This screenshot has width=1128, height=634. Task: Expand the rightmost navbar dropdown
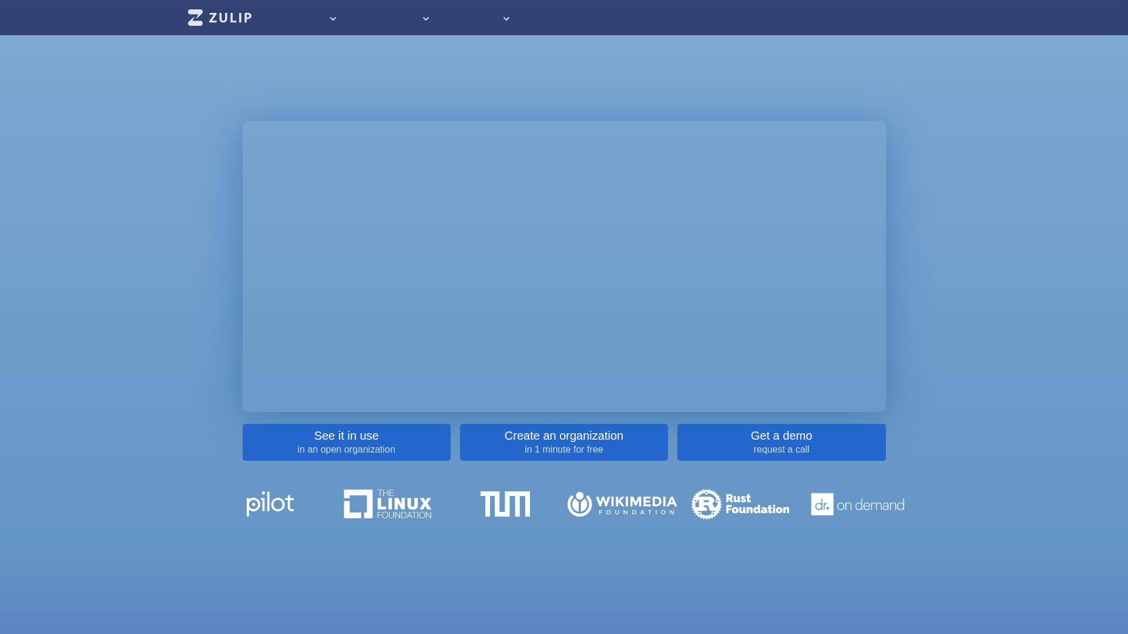coord(506,18)
